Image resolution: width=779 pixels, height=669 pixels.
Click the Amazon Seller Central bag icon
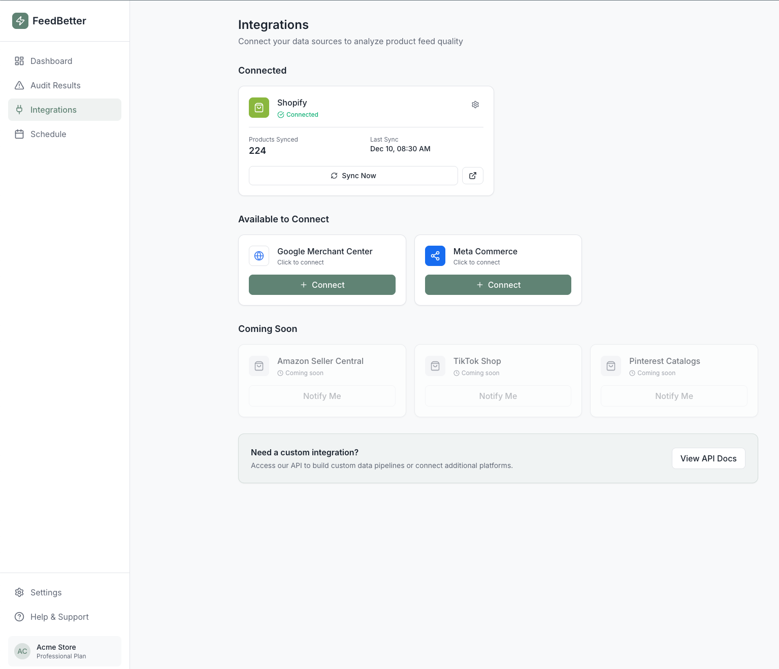coord(259,366)
